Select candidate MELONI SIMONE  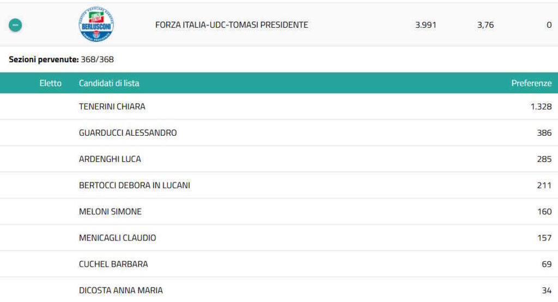pyautogui.click(x=110, y=212)
